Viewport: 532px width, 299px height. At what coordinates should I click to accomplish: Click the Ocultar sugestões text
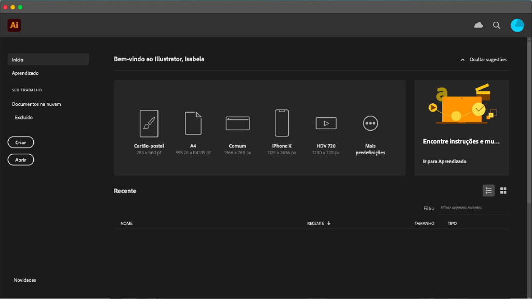pos(488,60)
